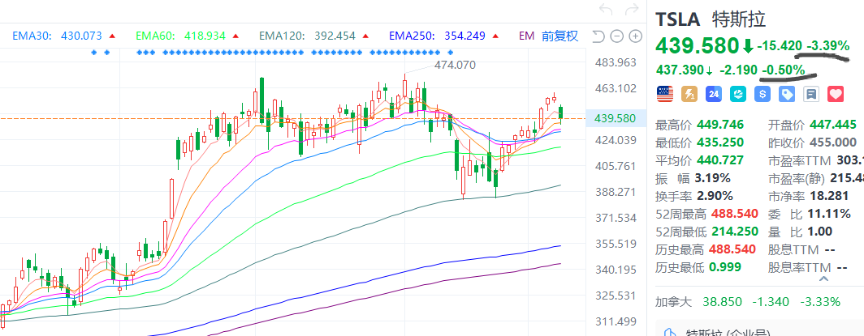The image size is (864, 336).
Task: Click the red triangle next to EMA30
Action: [112, 36]
